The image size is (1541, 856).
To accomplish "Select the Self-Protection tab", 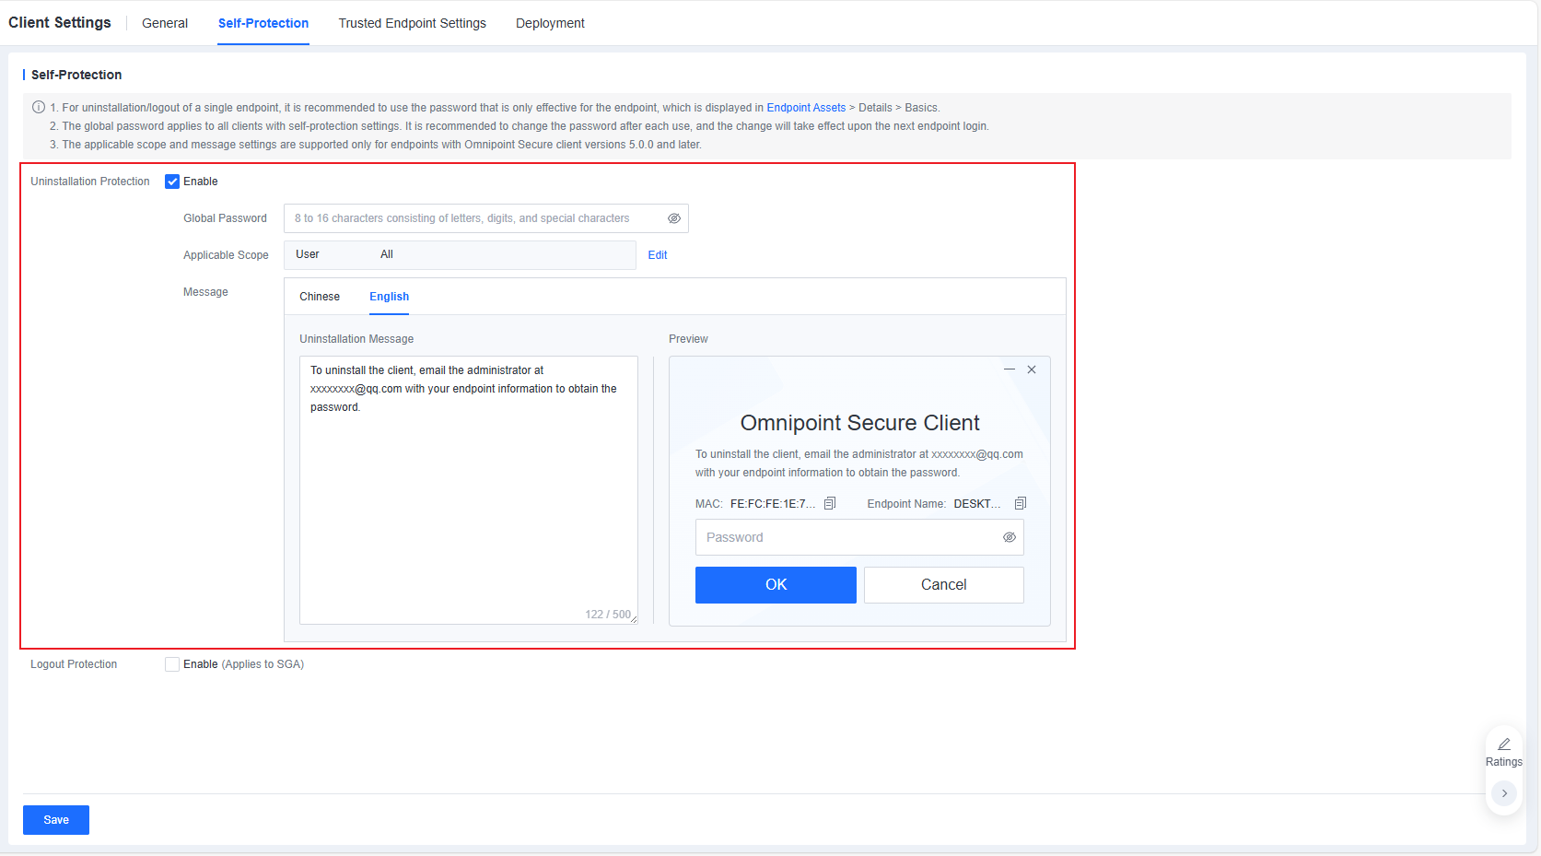I will (x=263, y=23).
